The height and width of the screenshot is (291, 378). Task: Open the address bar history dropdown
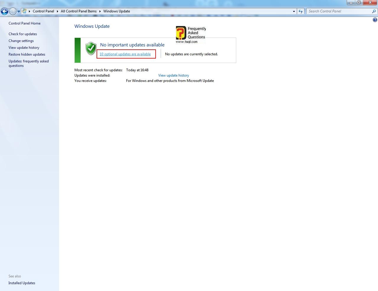[294, 11]
